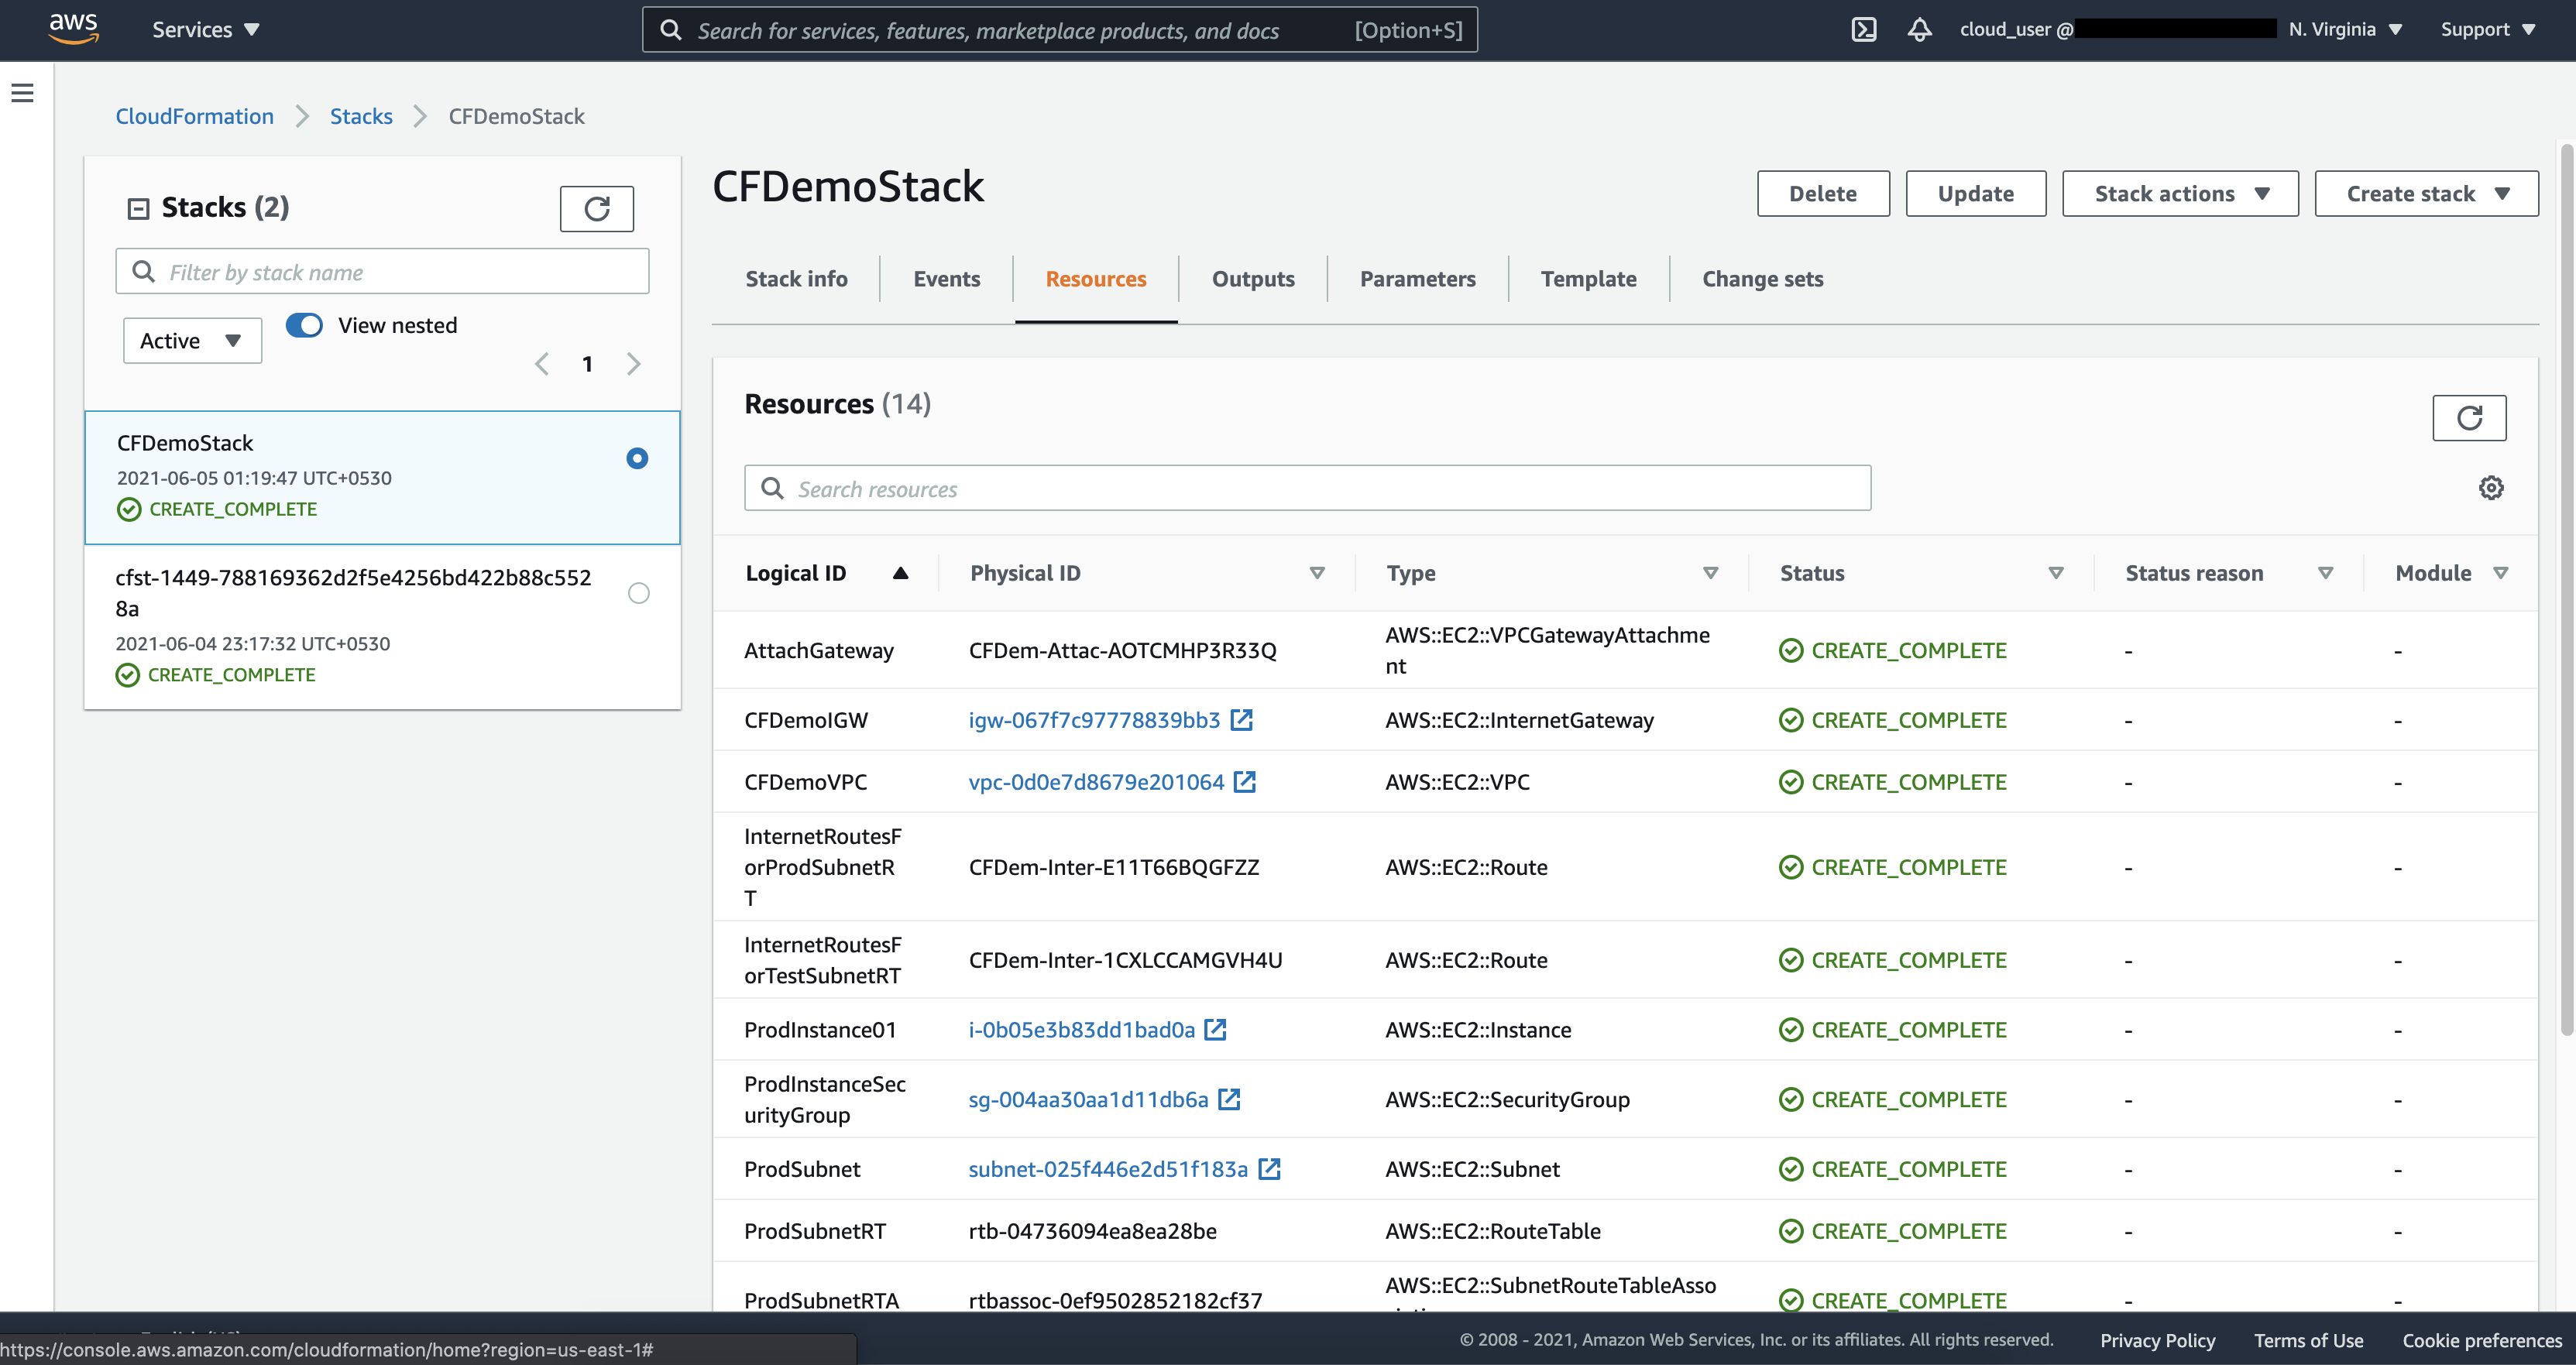Image resolution: width=2576 pixels, height=1365 pixels.
Task: Focus the Filter by stack name field
Action: (x=382, y=271)
